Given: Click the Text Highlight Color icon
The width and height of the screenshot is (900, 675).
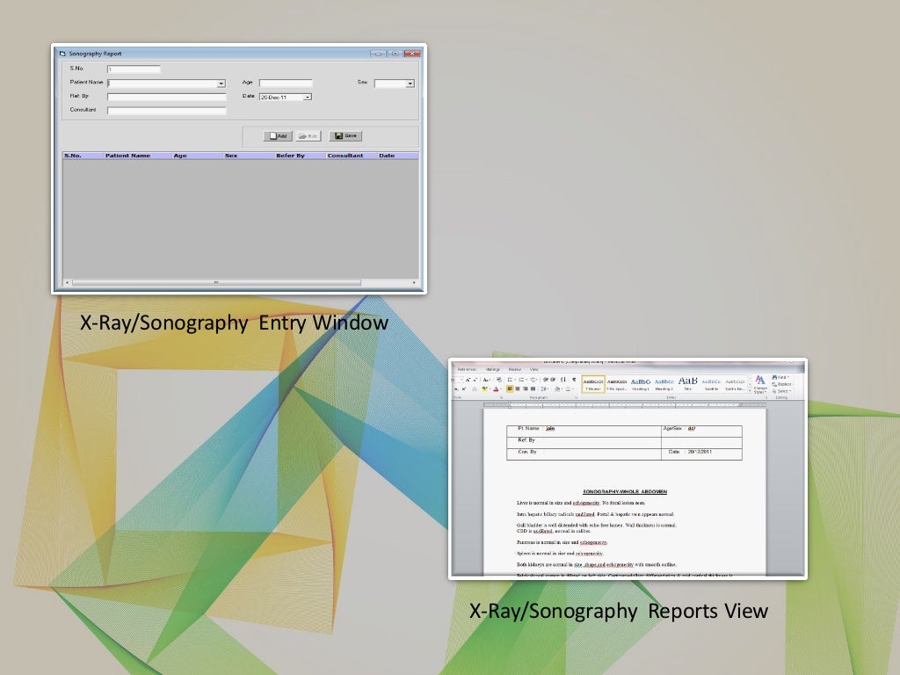Looking at the screenshot, I should click(x=484, y=389).
